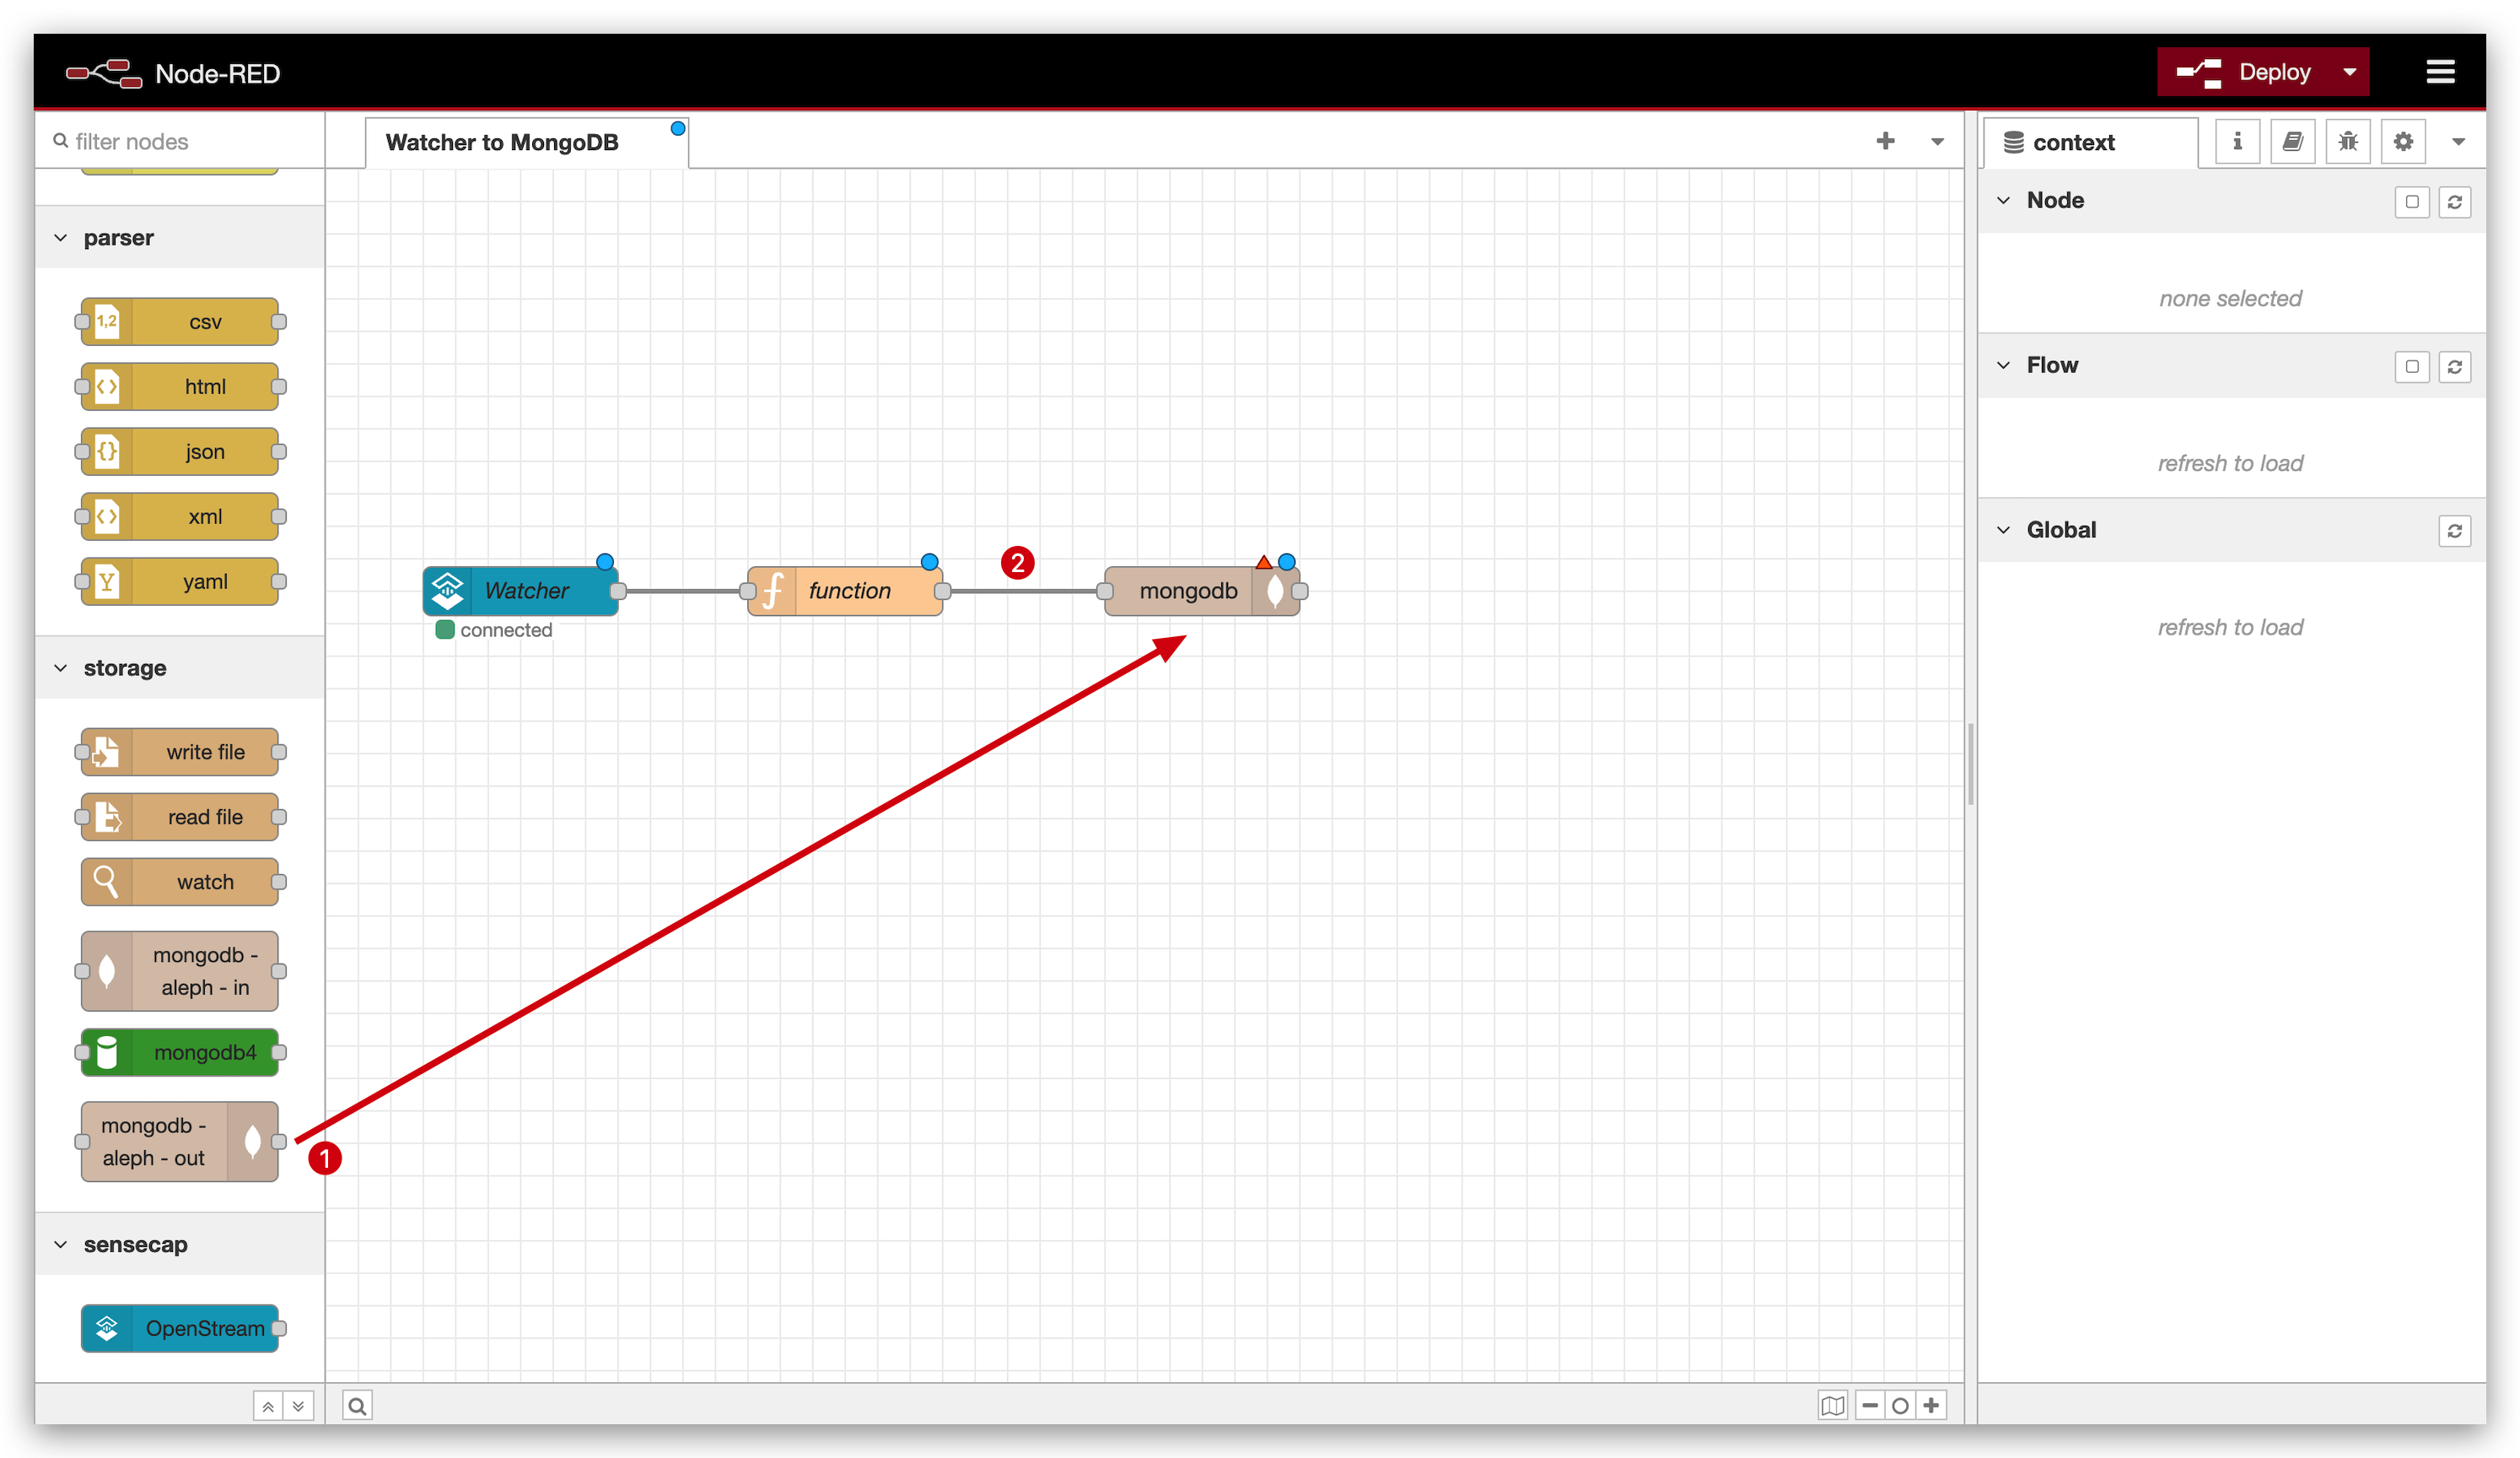Open the canvas search magnifier button
Screen dimensions: 2520x1458
pyautogui.click(x=357, y=1405)
